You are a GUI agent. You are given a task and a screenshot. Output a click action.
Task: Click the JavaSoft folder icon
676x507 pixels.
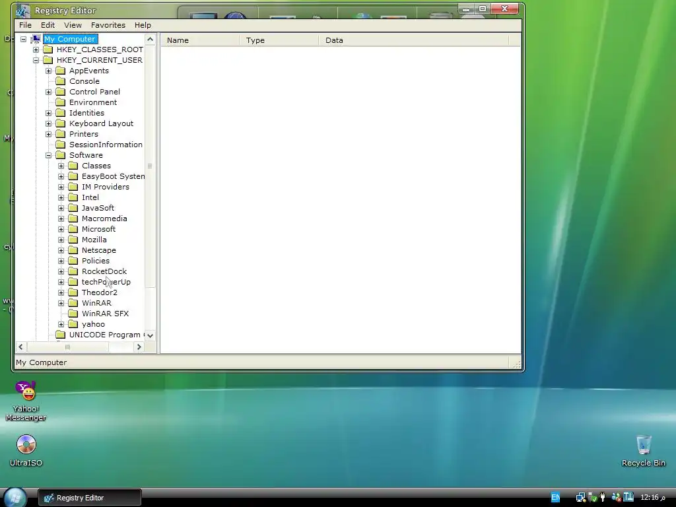73,208
